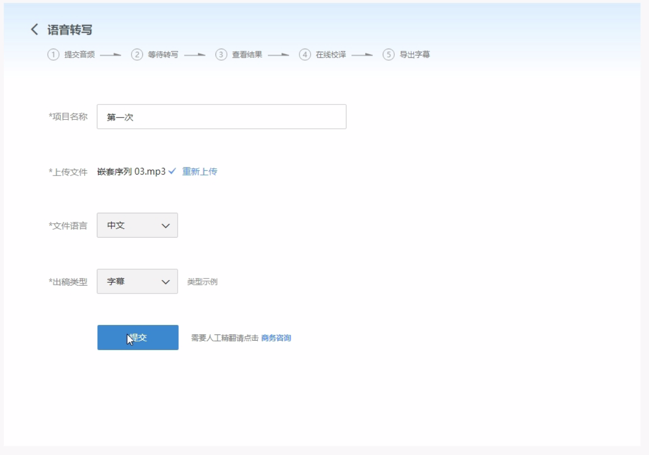649x455 pixels.
Task: Click the 重新上传 link
Action: click(x=199, y=171)
